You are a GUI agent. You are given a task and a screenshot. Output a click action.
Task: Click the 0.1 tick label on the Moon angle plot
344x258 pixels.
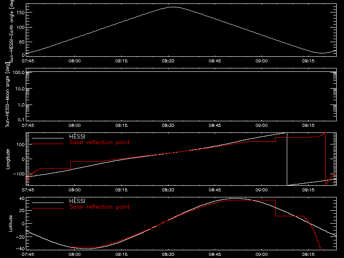point(21,120)
